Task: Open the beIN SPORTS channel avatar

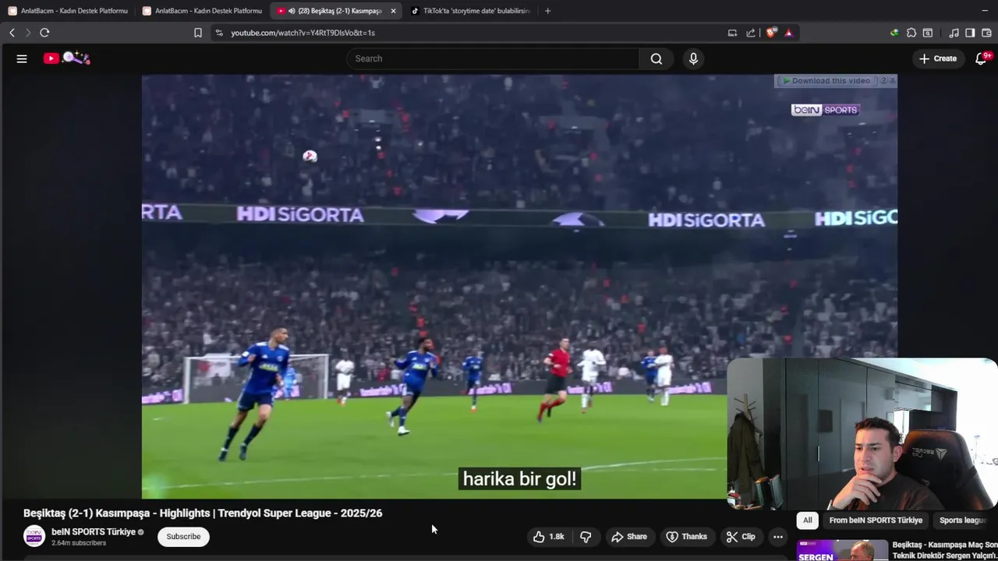Action: [x=34, y=536]
